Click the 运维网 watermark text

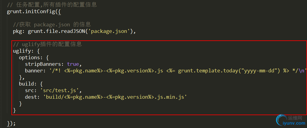pyautogui.click(x=295, y=118)
